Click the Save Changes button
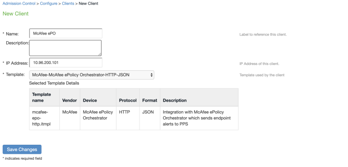Image resolution: width=348 pixels, height=167 pixels. click(22, 149)
